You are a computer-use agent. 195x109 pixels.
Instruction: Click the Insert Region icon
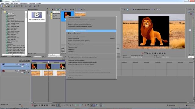point(88,105)
